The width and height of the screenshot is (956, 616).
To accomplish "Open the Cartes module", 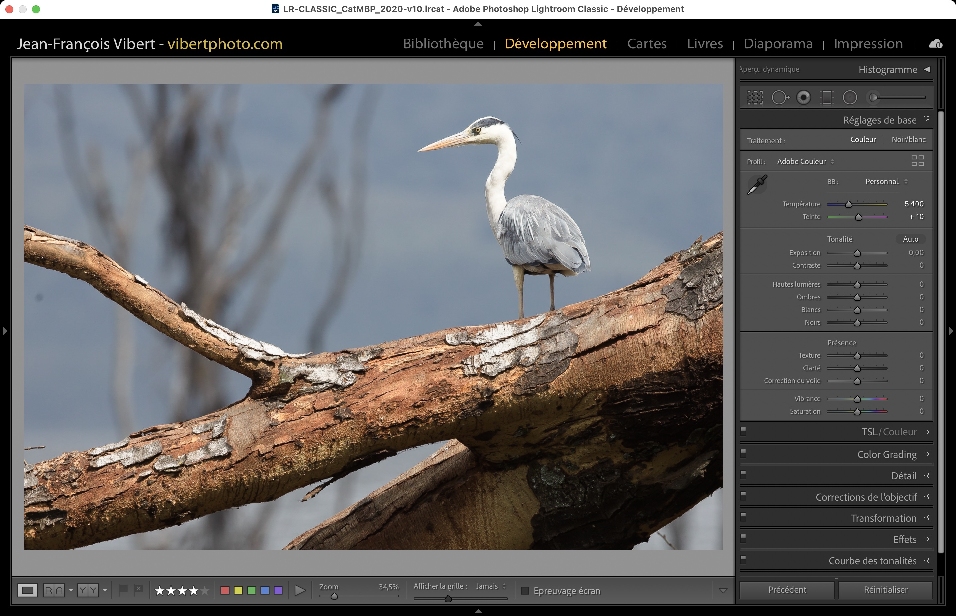I will pyautogui.click(x=646, y=43).
